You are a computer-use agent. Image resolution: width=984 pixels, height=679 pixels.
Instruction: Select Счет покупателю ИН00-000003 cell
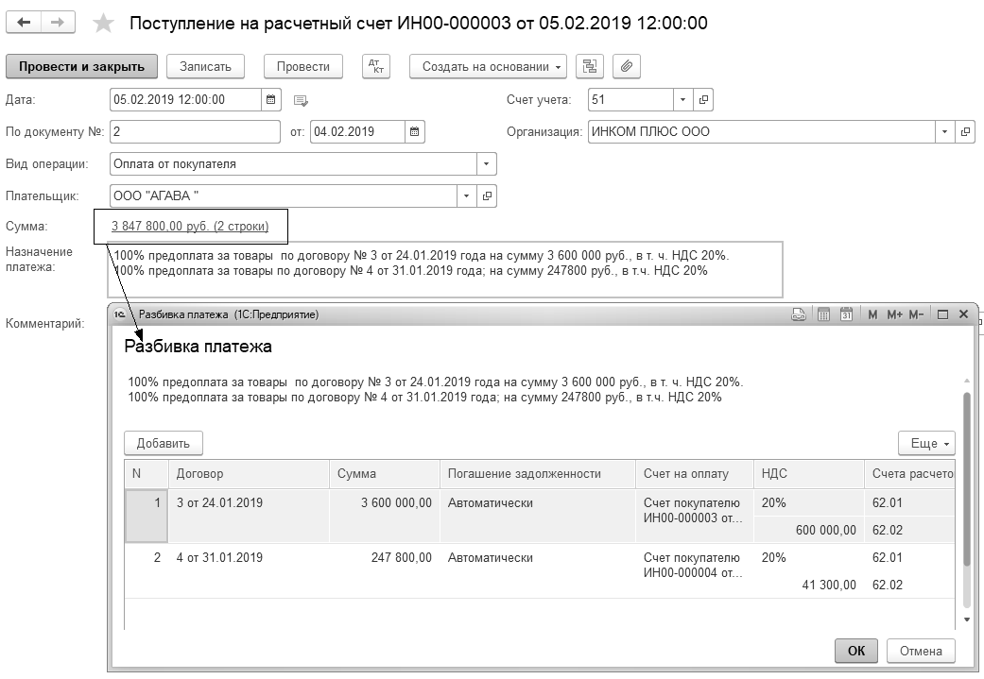click(694, 516)
